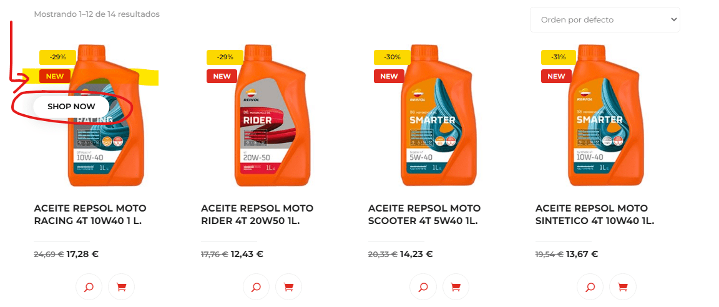This screenshot has width=719, height=307.
Task: Open Aceite Repsol Moto Racing 4T title link
Action: coord(90,215)
